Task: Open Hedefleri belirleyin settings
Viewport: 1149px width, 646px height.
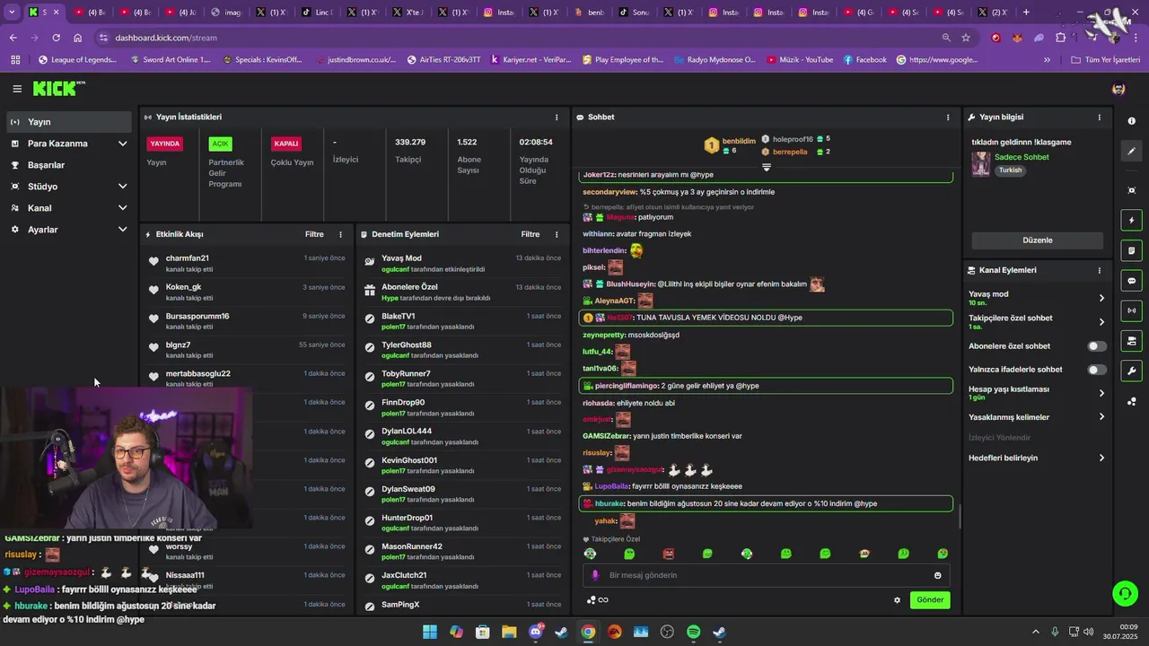Action: click(x=1037, y=458)
